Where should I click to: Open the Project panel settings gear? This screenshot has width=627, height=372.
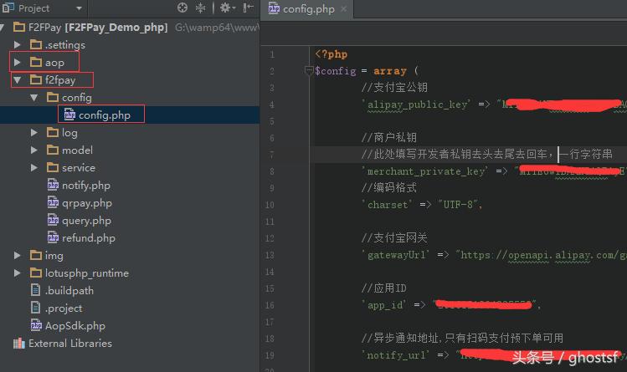pos(224,8)
